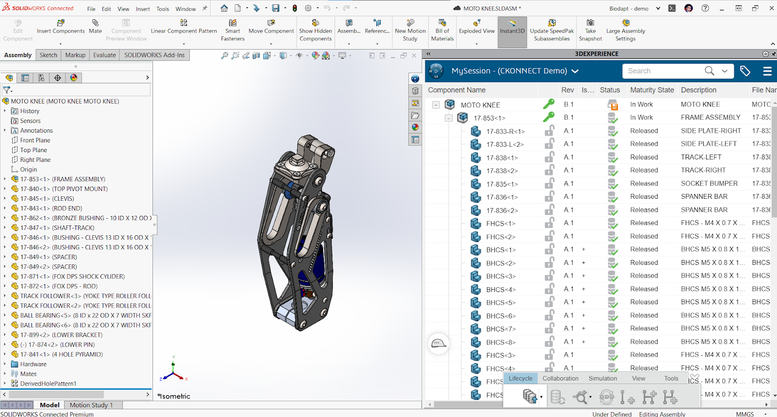
Task: Toggle Show Hidden Components
Action: coord(316,30)
